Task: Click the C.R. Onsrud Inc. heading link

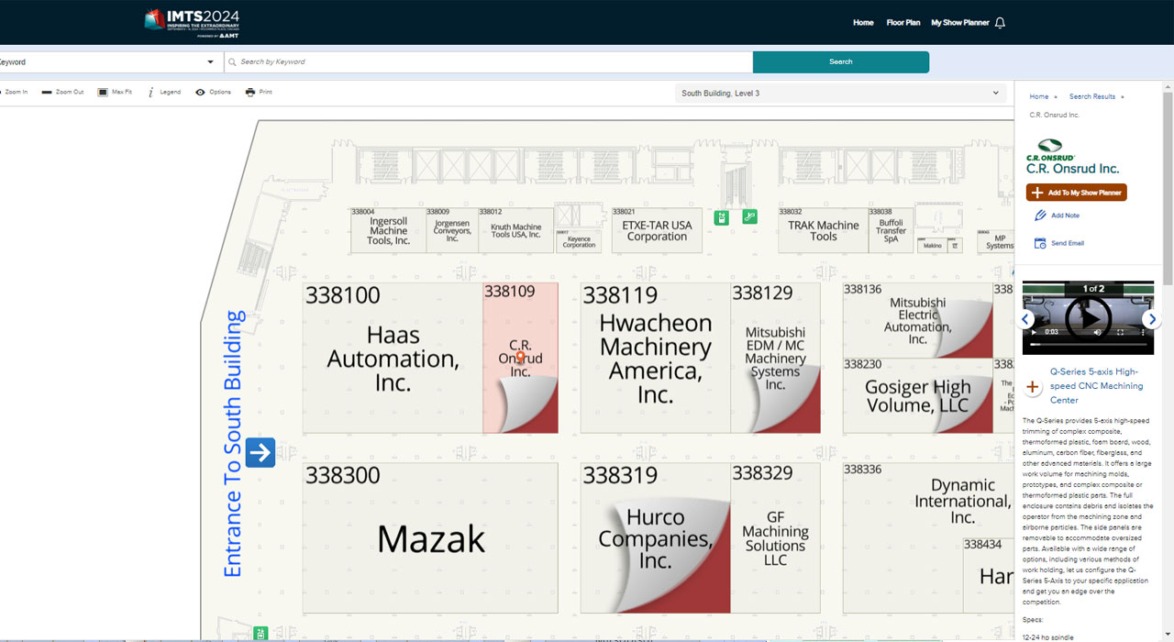Action: coord(1073,169)
